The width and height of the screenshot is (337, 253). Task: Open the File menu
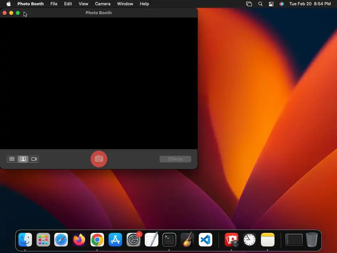[x=54, y=4]
